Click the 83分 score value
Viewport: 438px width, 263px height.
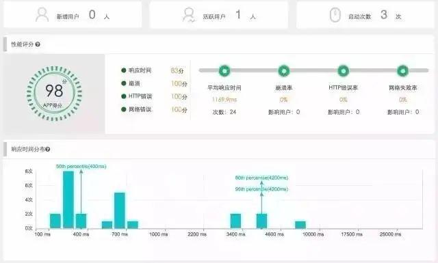click(177, 70)
